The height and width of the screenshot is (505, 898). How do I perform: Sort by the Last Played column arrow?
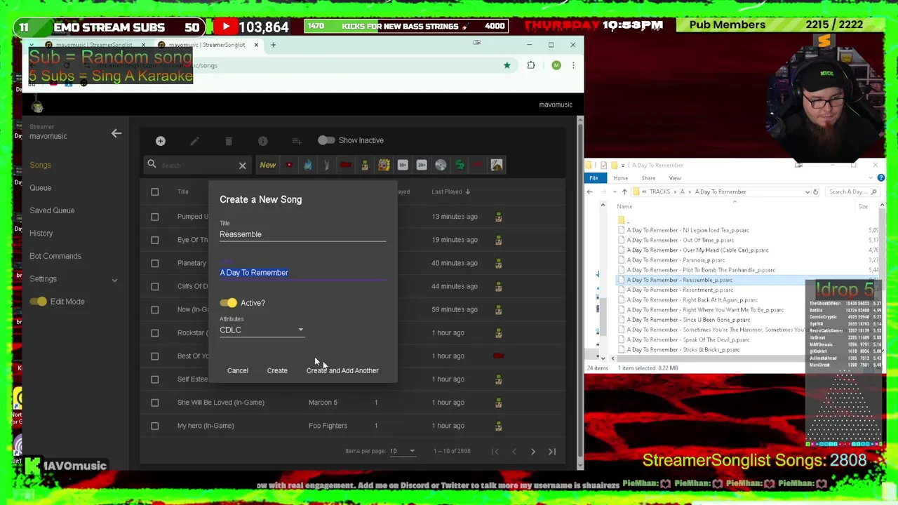click(x=467, y=191)
